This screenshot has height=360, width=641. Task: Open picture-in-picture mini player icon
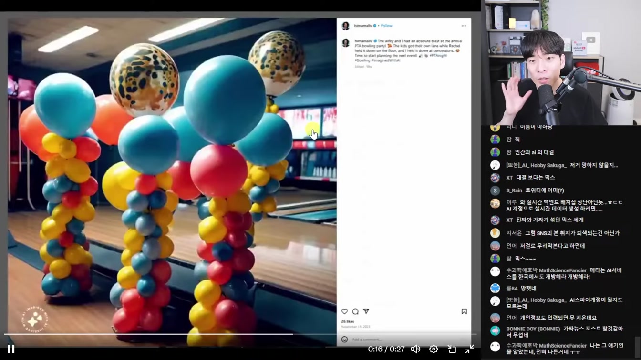pyautogui.click(x=452, y=349)
